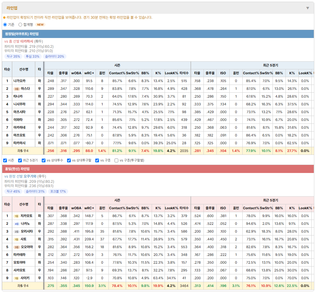Click the 포크볼 17% pitch tag

click(x=58, y=191)
